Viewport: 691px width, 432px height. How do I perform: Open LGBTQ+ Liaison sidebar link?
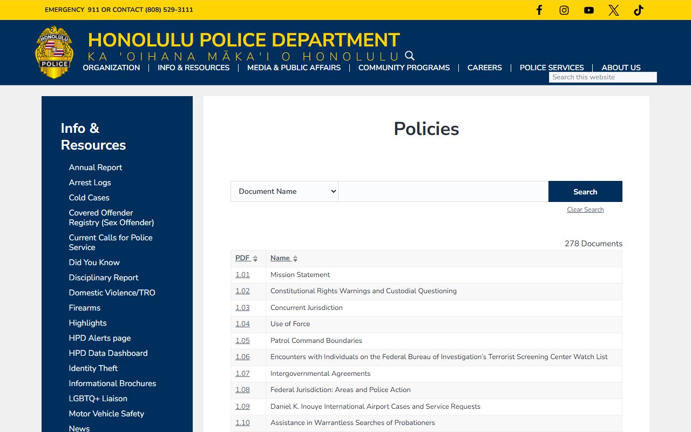98,399
